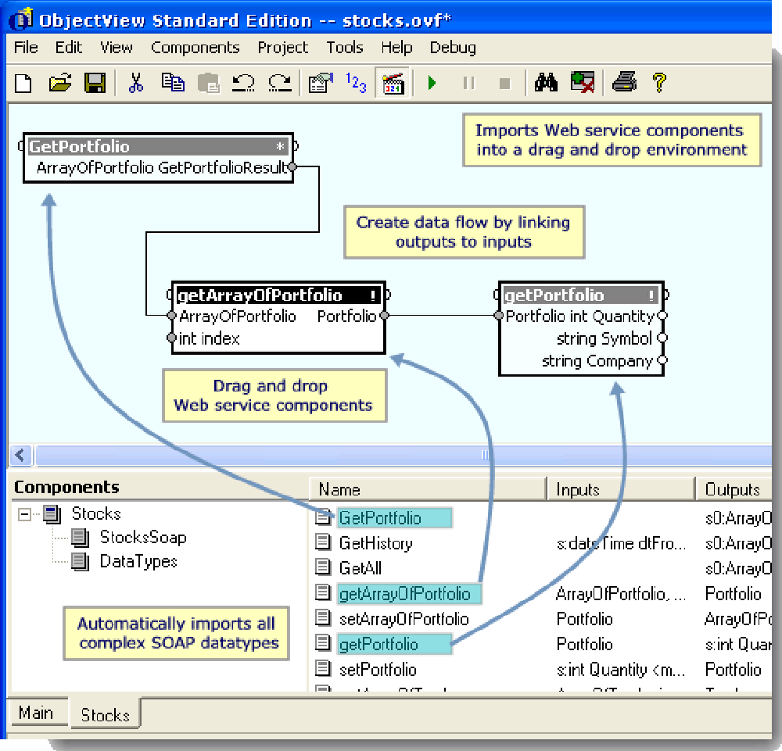Open the Components menu
This screenshot has height=751, width=782.
point(195,48)
